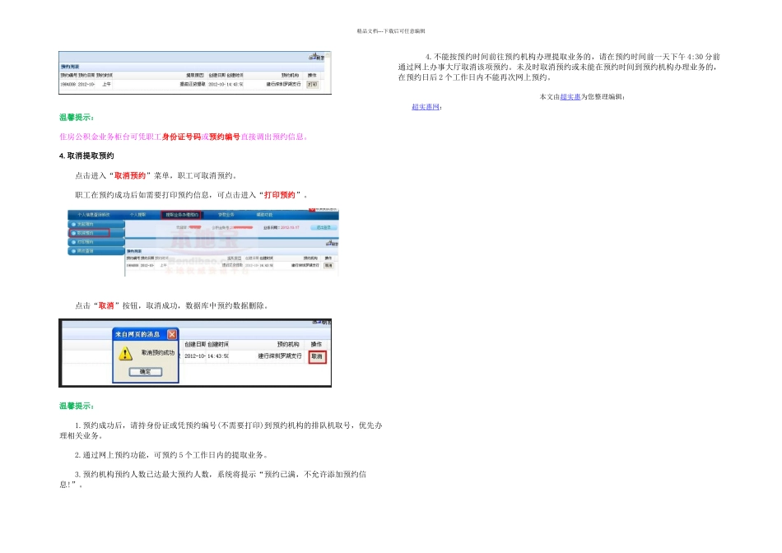Select the heading 4. 取消提取预约
The image size is (782, 553).
[86, 156]
